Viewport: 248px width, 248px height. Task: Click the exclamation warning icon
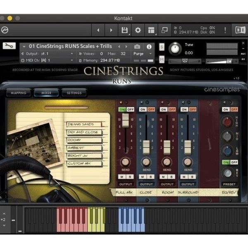[x=225, y=30]
